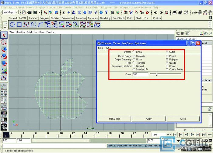Select Partial curve range option
The image size is (213, 153).
(x=167, y=56)
